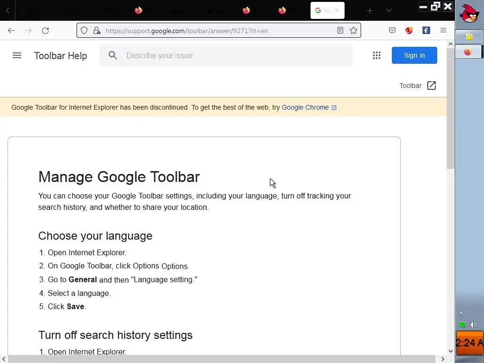The width and height of the screenshot is (484, 363).
Task: Follow the Google Chrome link
Action: point(305,107)
